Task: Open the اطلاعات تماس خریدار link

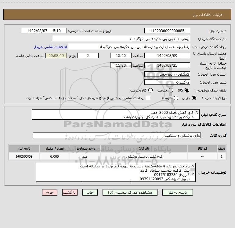Action: 50,47
